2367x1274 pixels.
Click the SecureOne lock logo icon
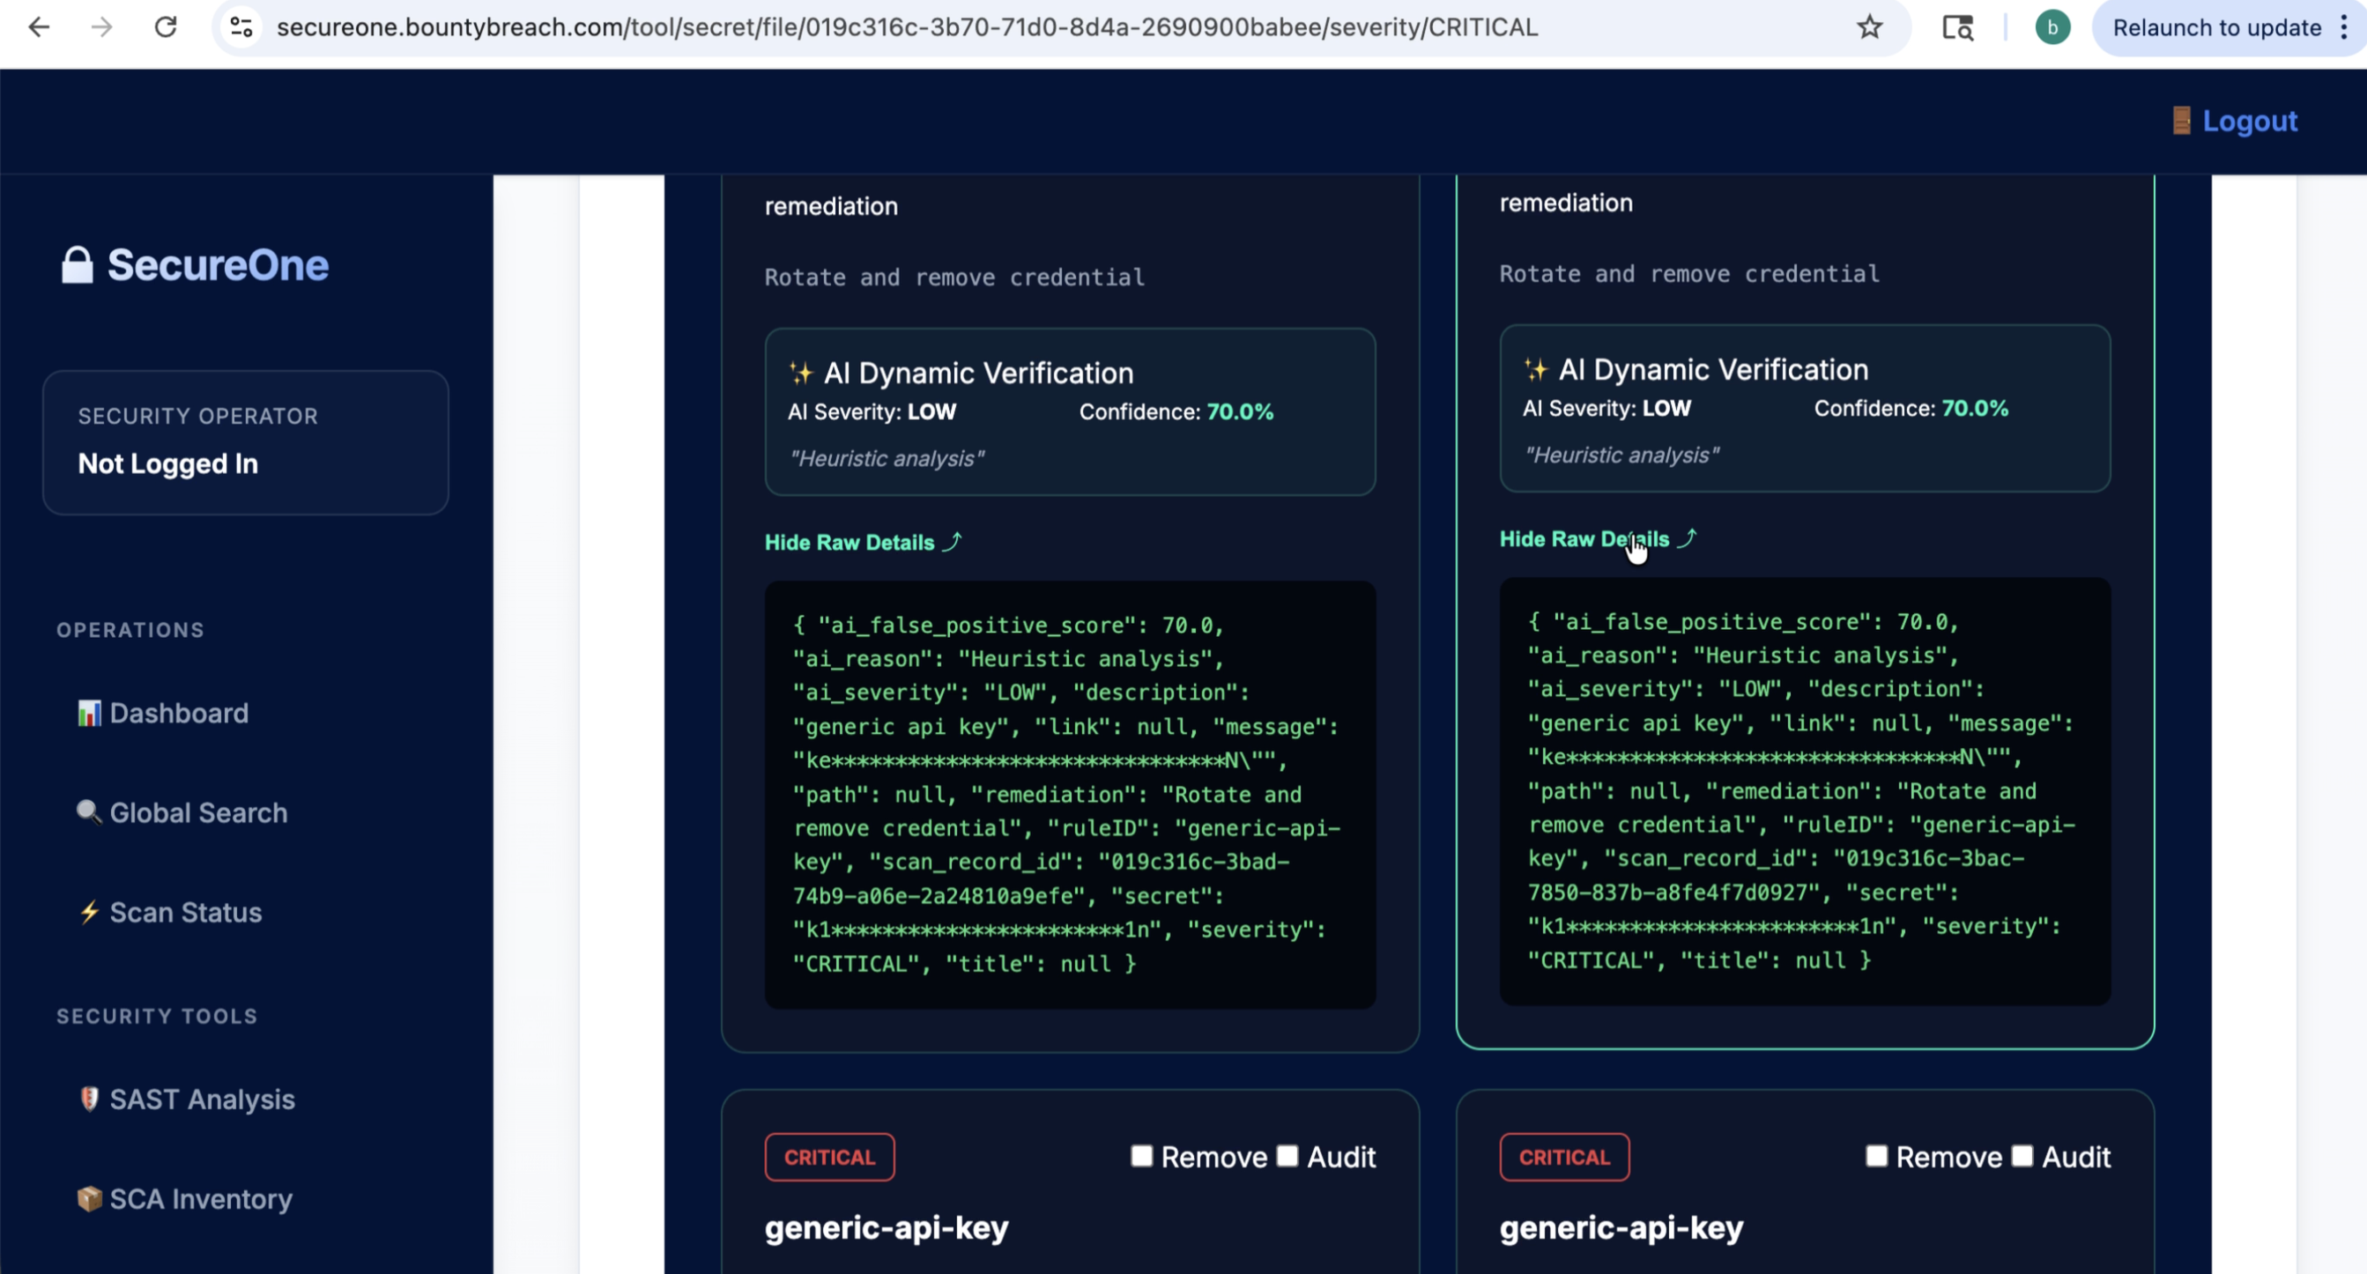[78, 265]
